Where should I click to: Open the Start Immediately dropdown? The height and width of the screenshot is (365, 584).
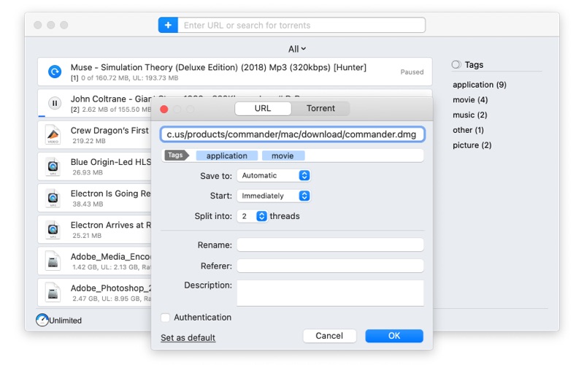click(274, 196)
